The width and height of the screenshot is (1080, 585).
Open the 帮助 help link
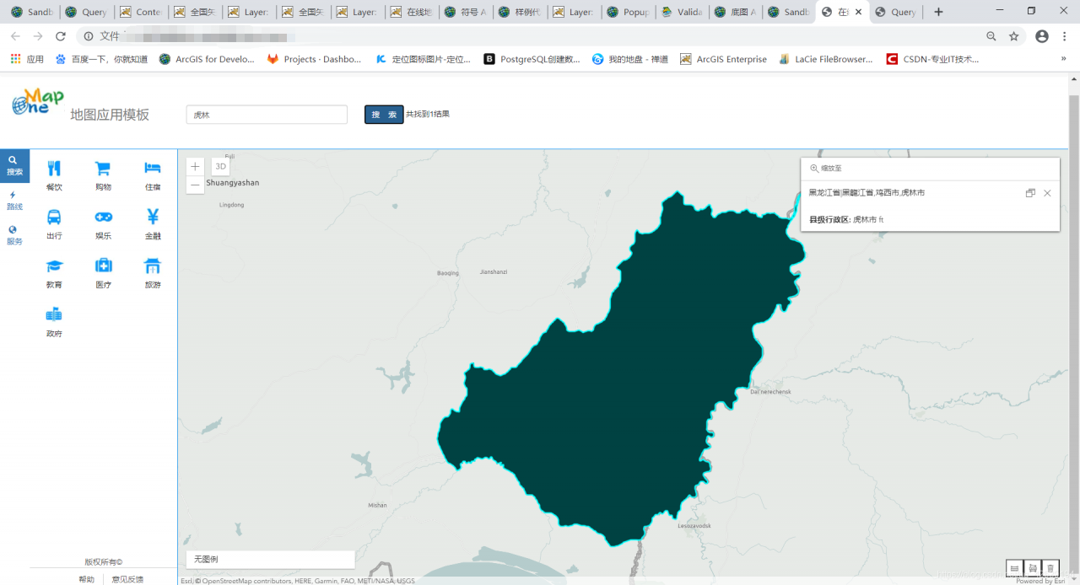click(87, 579)
